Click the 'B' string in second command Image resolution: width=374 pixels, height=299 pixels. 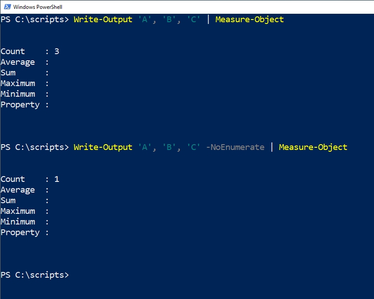pyautogui.click(x=169, y=147)
